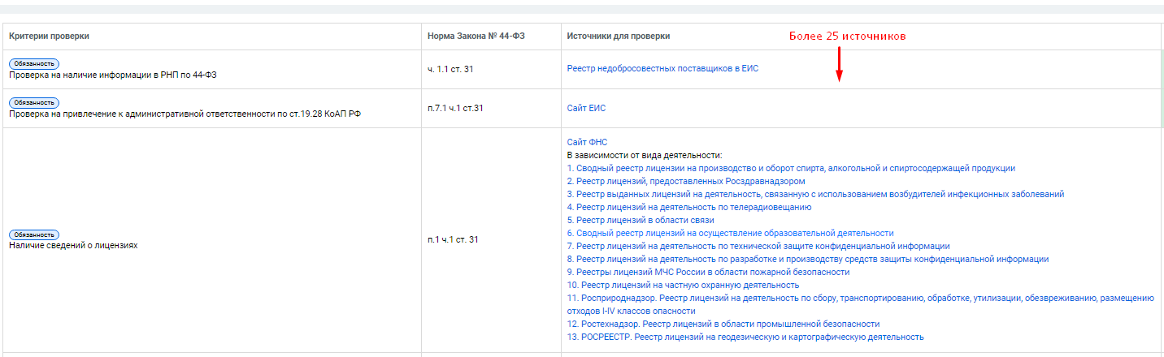The width and height of the screenshot is (1164, 357).
Task: Open РОСРЕЕСТР реестр лицензий на геодезическую деятельность
Action: pos(745,337)
